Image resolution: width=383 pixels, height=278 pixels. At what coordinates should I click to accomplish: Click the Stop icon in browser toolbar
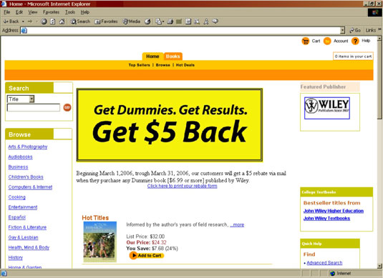pyautogui.click(x=44, y=21)
